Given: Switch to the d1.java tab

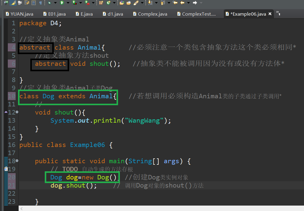Looking at the screenshot, I should 113,14.
